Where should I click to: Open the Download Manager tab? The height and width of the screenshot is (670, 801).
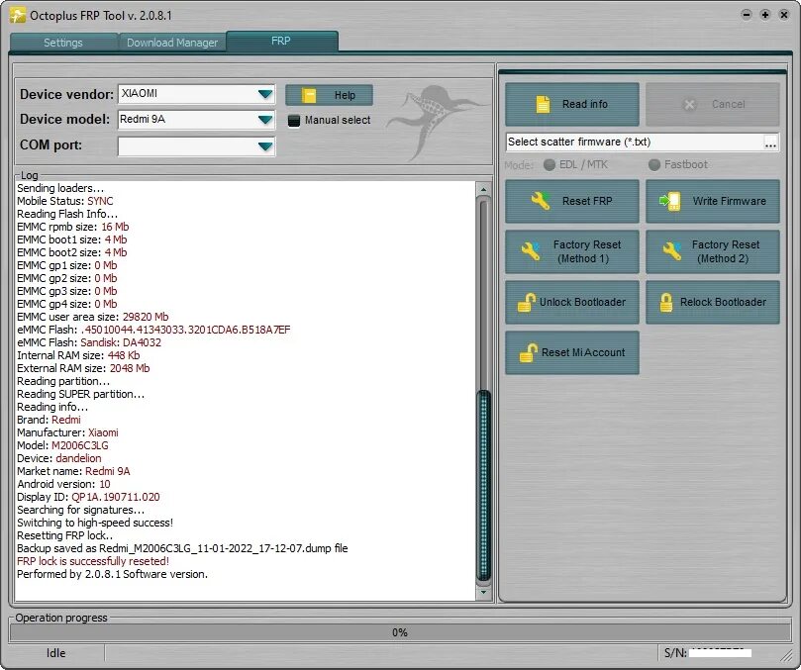click(172, 43)
